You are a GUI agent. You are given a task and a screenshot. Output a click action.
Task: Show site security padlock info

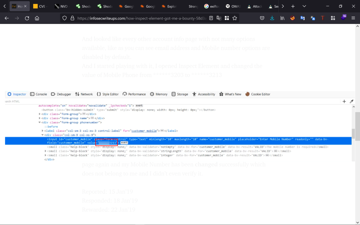tap(72, 18)
